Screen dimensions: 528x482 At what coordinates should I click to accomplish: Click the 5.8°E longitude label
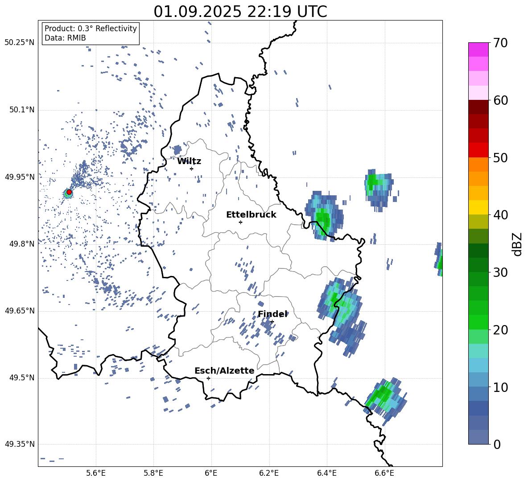click(x=153, y=473)
